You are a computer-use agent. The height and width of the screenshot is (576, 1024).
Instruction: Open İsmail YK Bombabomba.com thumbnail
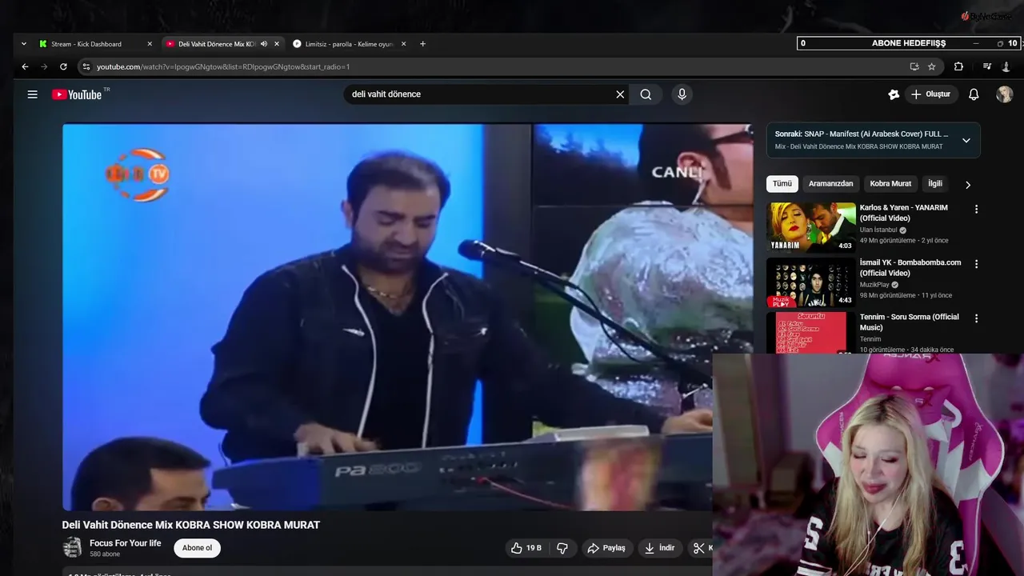pyautogui.click(x=811, y=282)
